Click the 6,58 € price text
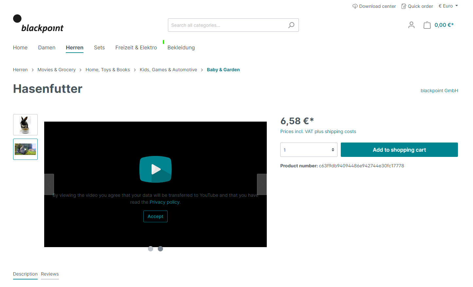The width and height of the screenshot is (473, 287). [297, 121]
